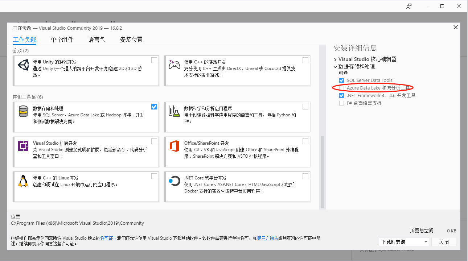Check the Office/SharePoint development workload
The width and height of the screenshot is (468, 261).
point(305,141)
